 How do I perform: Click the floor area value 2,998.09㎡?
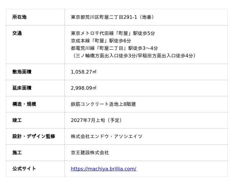click(x=84, y=88)
